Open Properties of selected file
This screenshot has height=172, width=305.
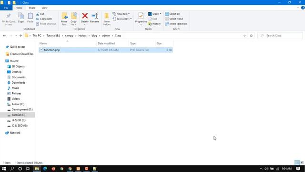(141, 18)
